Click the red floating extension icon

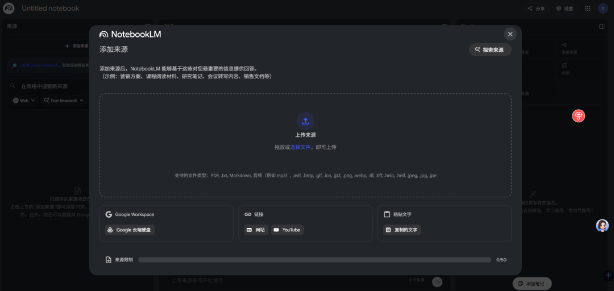[x=578, y=115]
